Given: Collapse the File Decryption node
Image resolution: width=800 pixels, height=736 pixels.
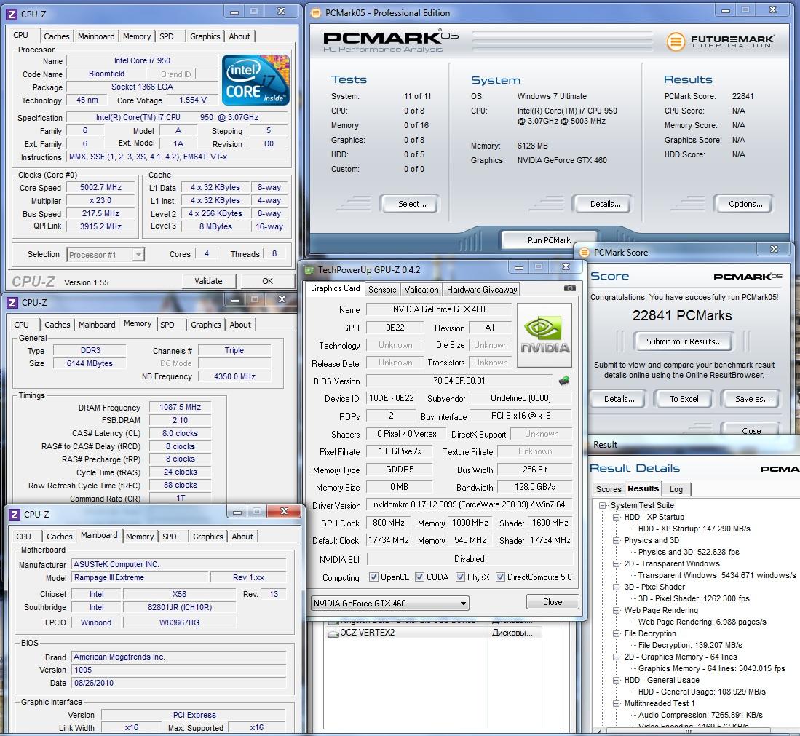Looking at the screenshot, I should [617, 633].
